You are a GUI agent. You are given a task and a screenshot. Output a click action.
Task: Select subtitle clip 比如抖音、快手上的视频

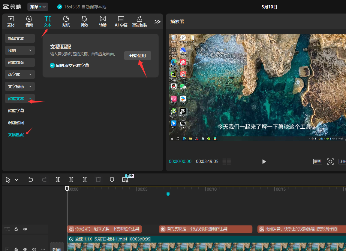point(302,229)
